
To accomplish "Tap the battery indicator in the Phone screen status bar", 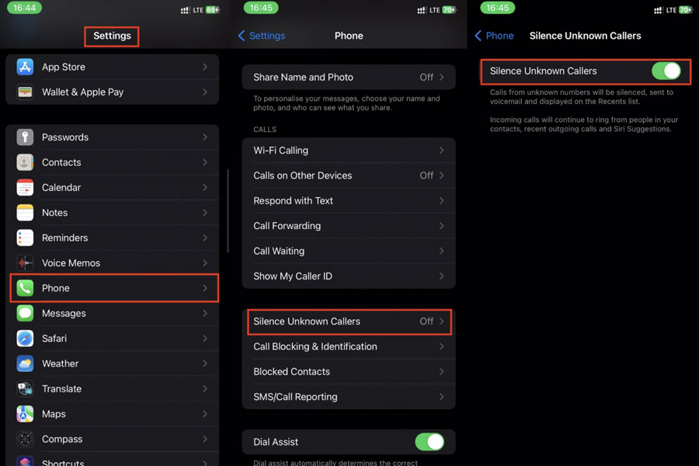I will click(x=450, y=10).
